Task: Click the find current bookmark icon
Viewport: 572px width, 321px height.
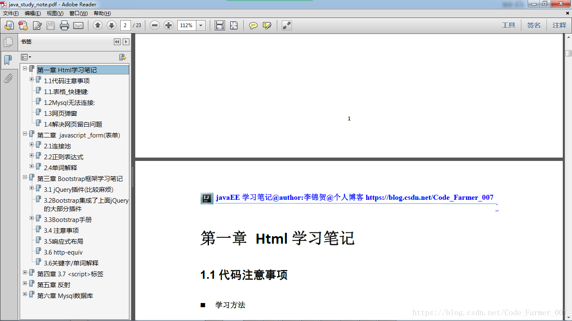Action: click(x=123, y=57)
